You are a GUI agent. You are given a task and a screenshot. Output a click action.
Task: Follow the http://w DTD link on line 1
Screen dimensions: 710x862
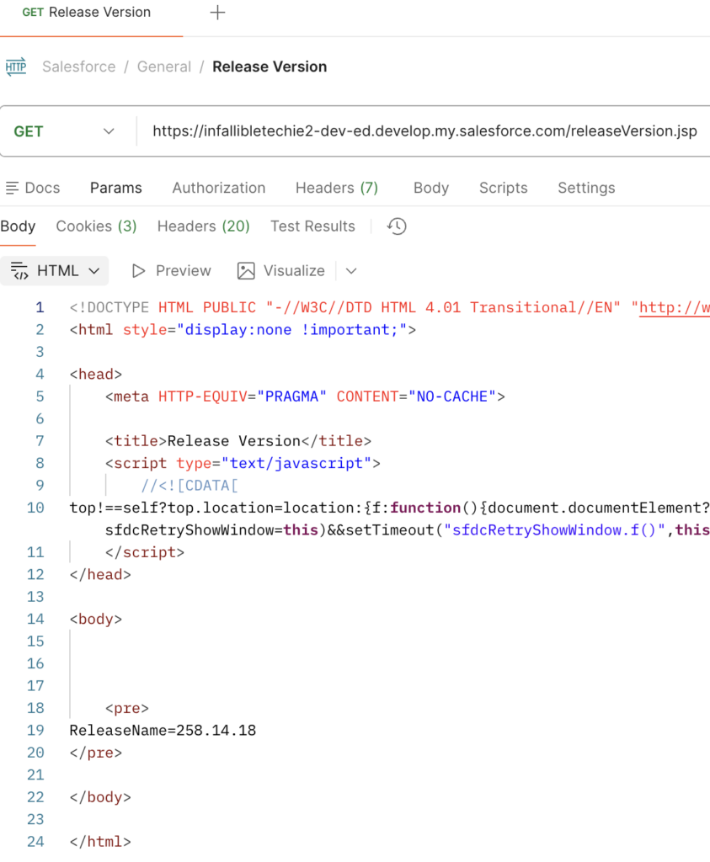pyautogui.click(x=675, y=308)
